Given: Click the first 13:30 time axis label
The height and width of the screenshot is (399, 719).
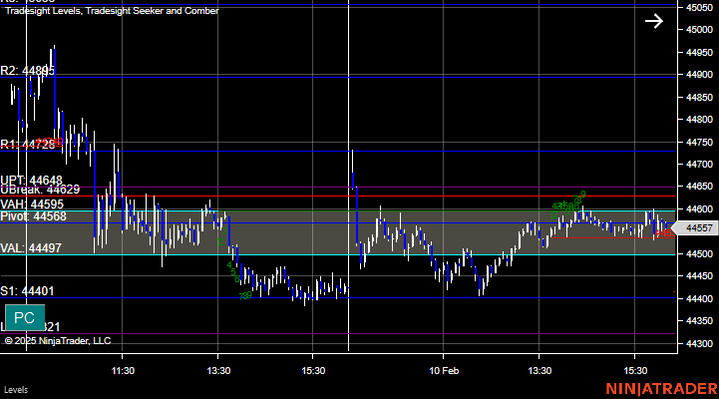Looking at the screenshot, I should coord(218,370).
